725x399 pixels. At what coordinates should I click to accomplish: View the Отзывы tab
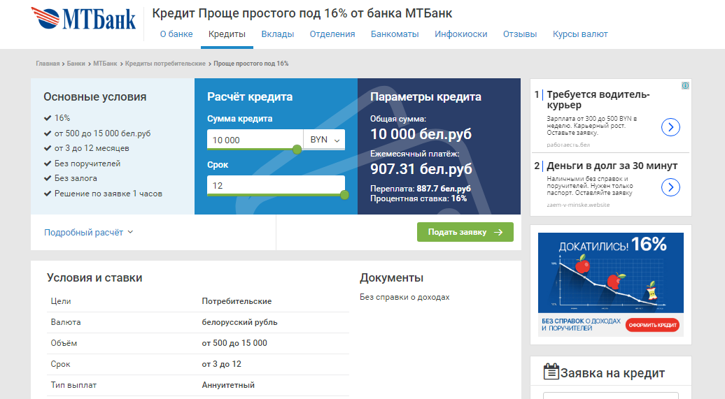coord(520,34)
